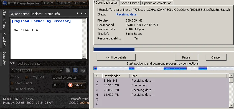
Task: Open the Alarm & Timer side tab
Action: 4,20
